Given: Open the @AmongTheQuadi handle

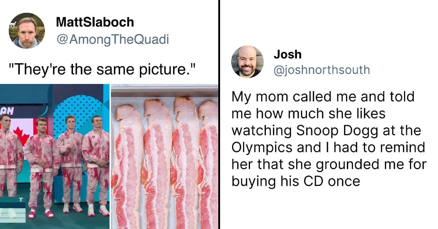Looking at the screenshot, I should click(112, 39).
